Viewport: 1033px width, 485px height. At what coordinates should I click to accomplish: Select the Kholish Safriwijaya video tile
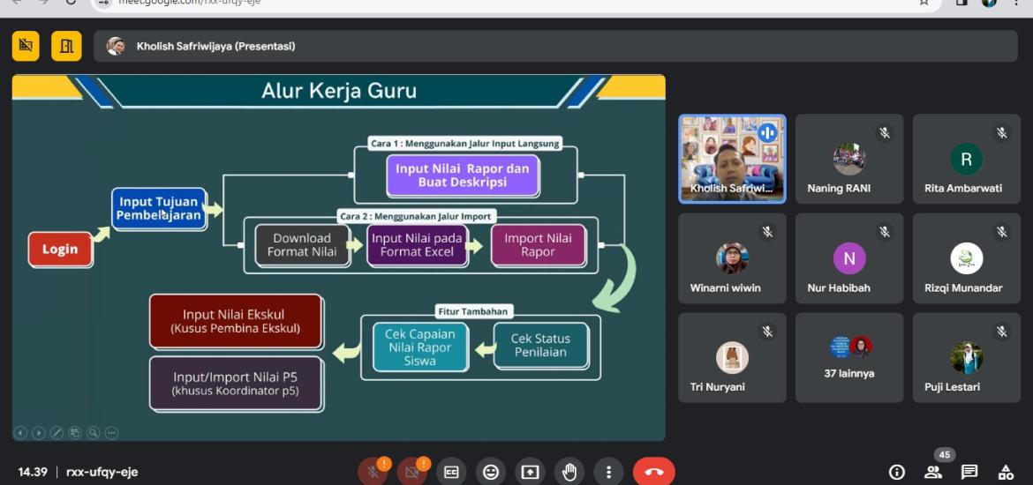point(731,159)
